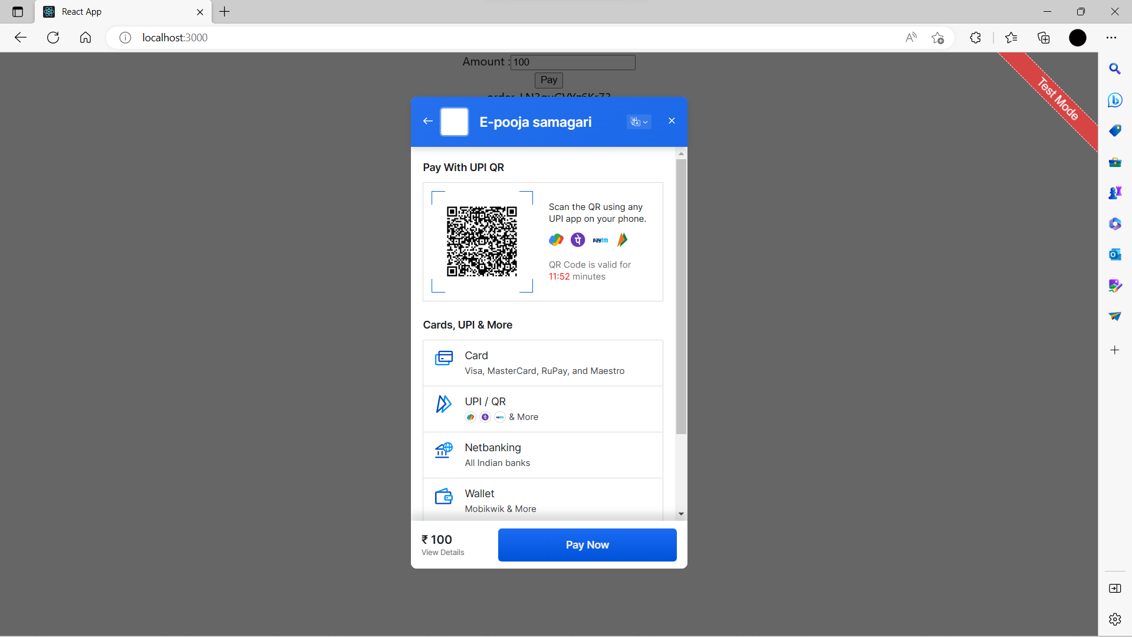Select the Card payment option
This screenshot has height=637, width=1132.
542,363
